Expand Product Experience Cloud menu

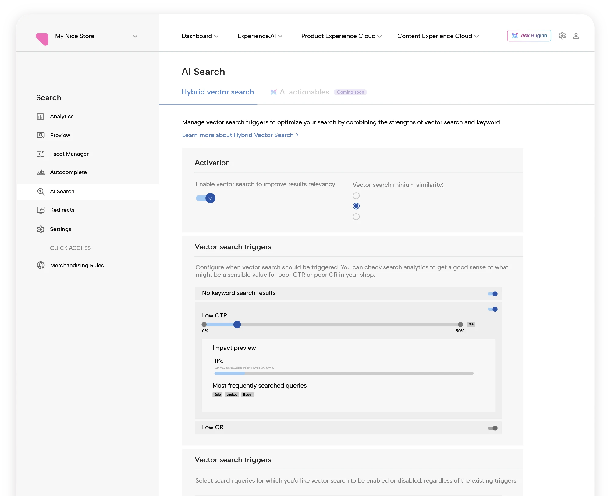(x=341, y=36)
